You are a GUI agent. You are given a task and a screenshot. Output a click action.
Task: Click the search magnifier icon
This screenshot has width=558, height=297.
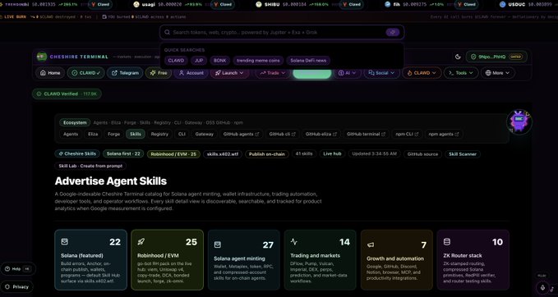pyautogui.click(x=167, y=32)
